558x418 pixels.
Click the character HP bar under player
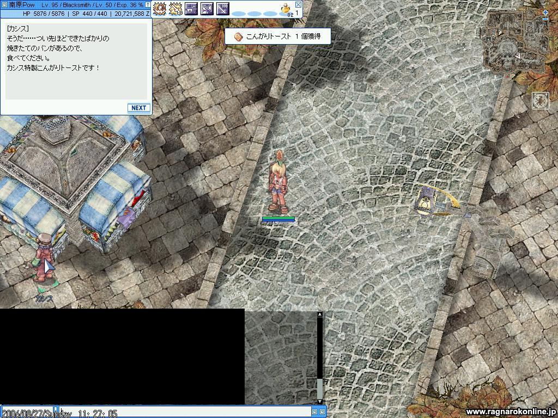tap(278, 218)
